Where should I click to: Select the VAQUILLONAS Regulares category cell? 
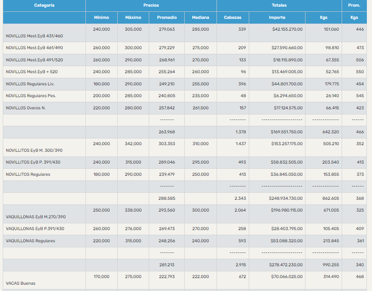[30, 241]
